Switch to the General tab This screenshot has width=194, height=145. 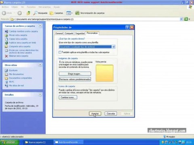tap(59, 33)
